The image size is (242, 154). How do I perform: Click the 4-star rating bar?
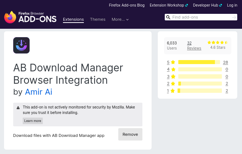(x=200, y=70)
